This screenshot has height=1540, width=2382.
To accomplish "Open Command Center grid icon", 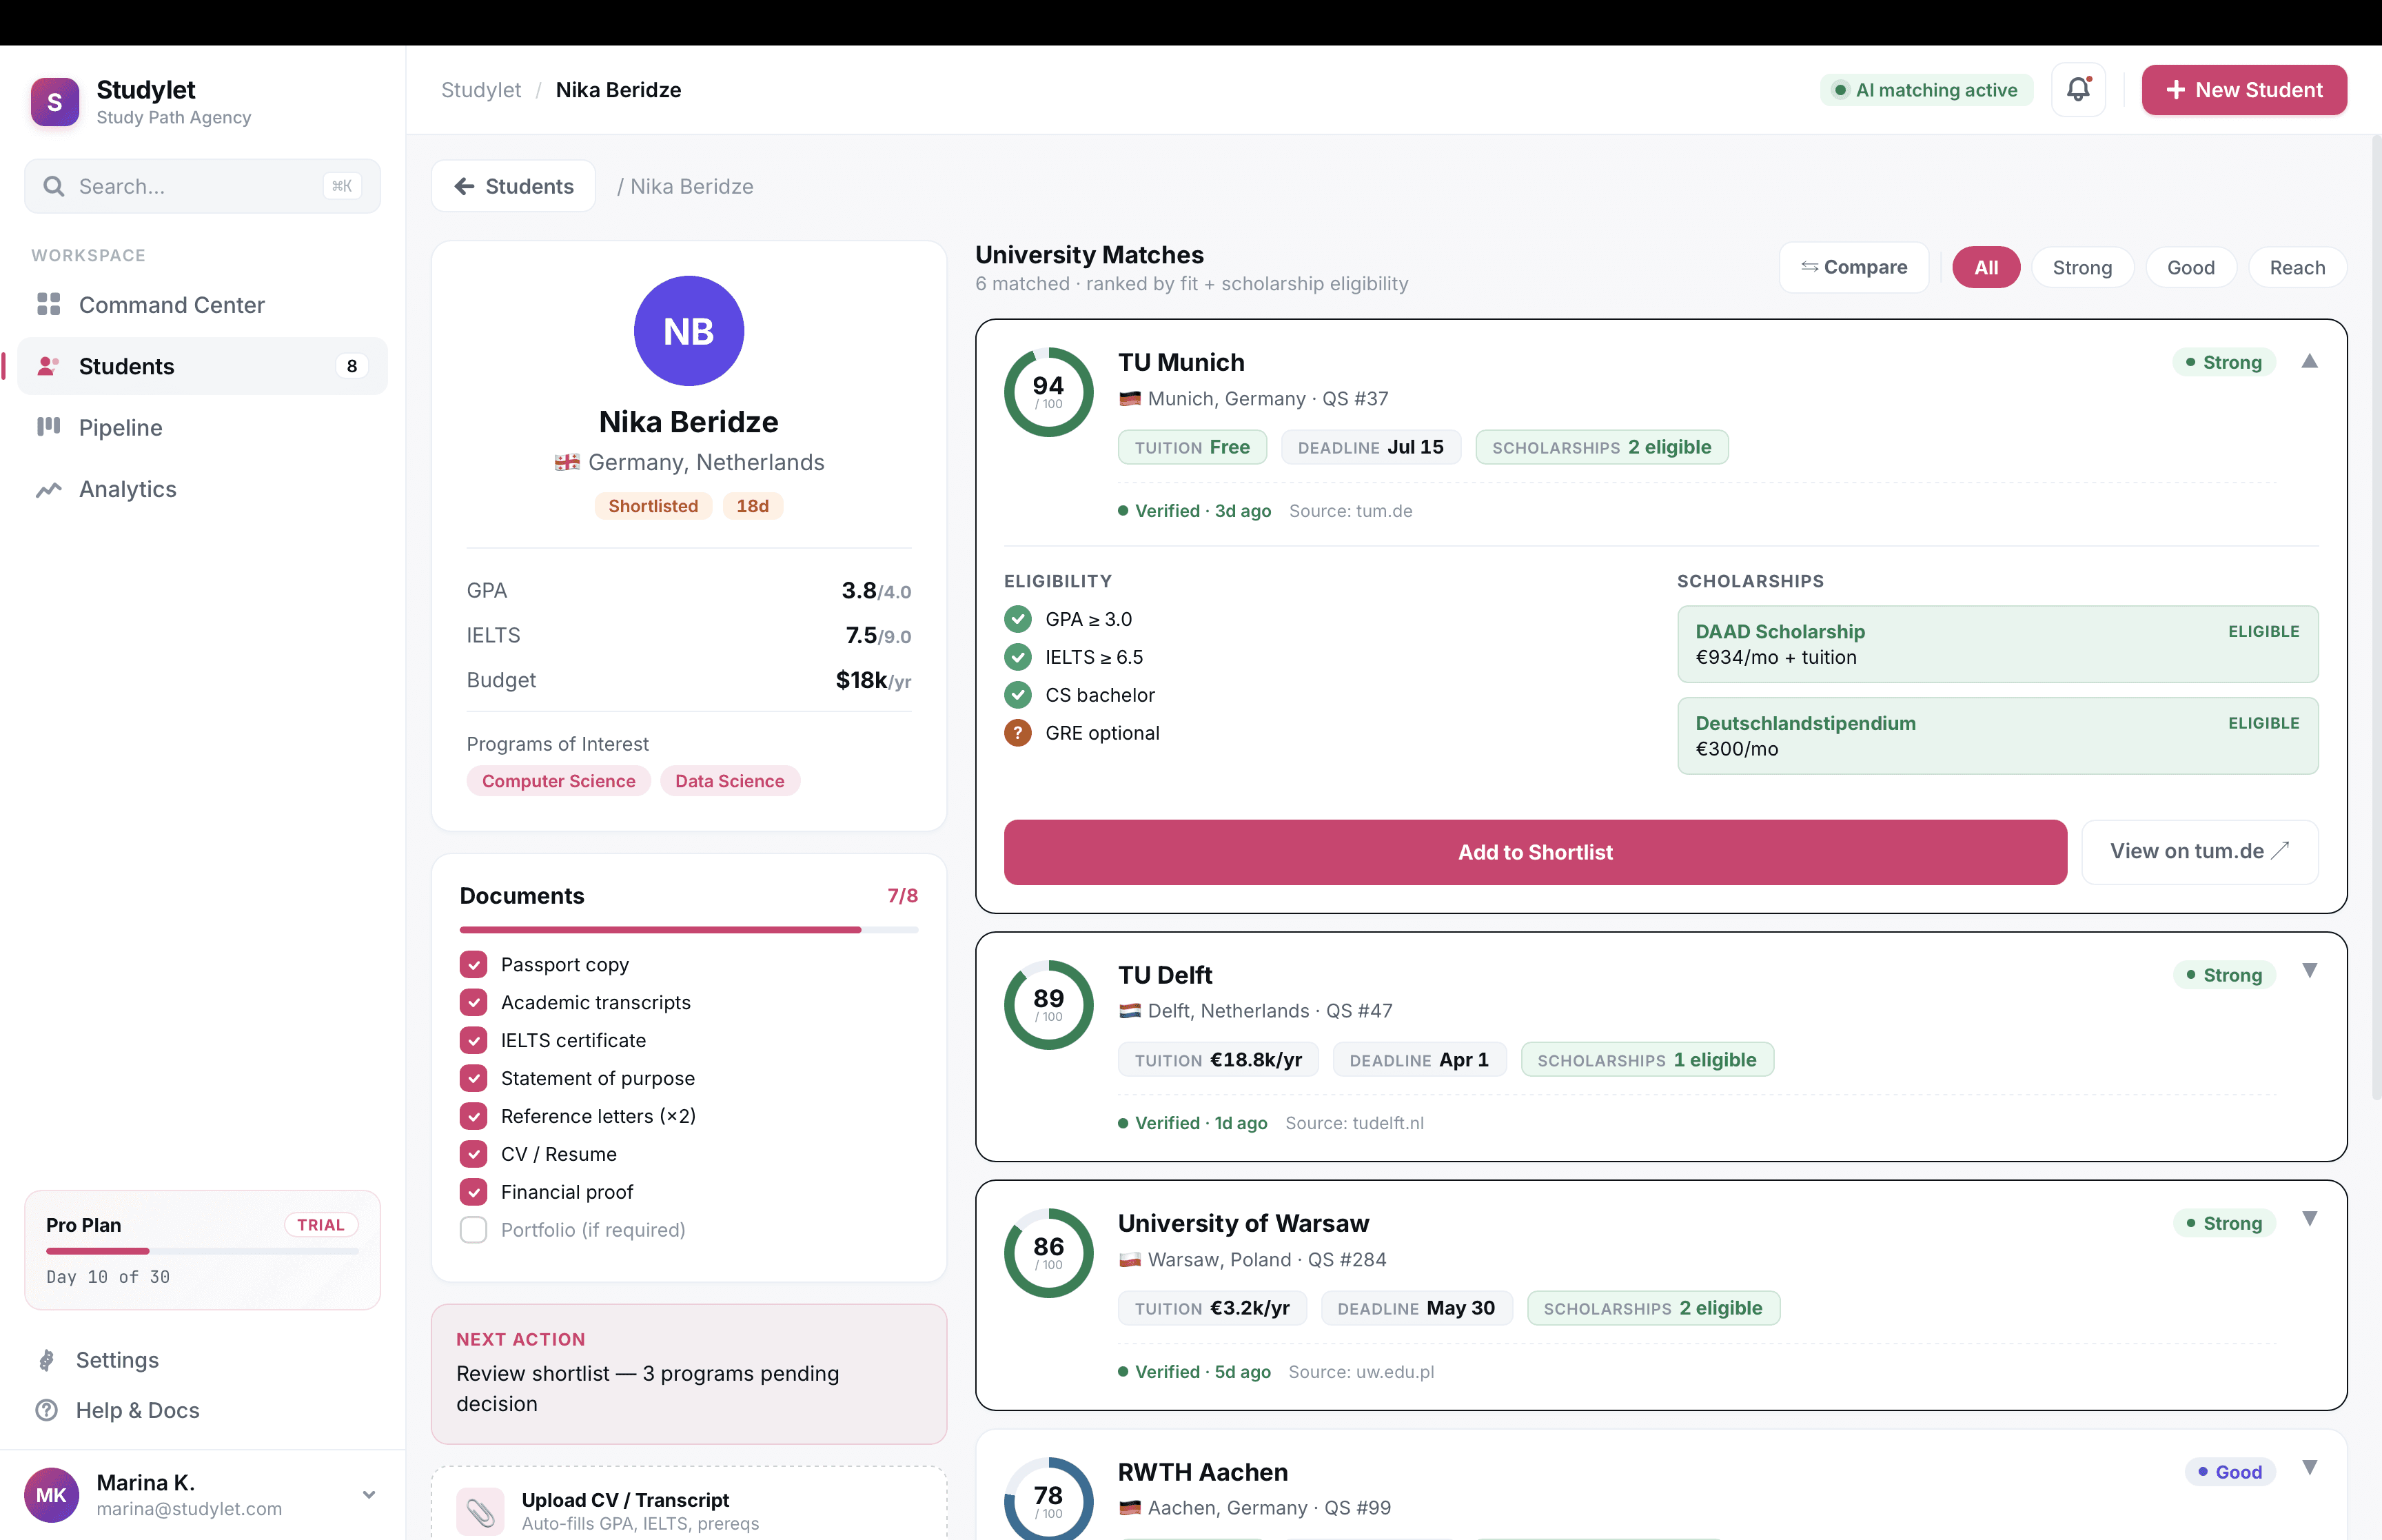I will point(48,304).
